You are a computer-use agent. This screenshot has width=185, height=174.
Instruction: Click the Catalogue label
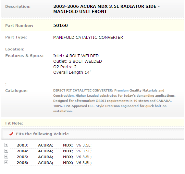(x=17, y=91)
